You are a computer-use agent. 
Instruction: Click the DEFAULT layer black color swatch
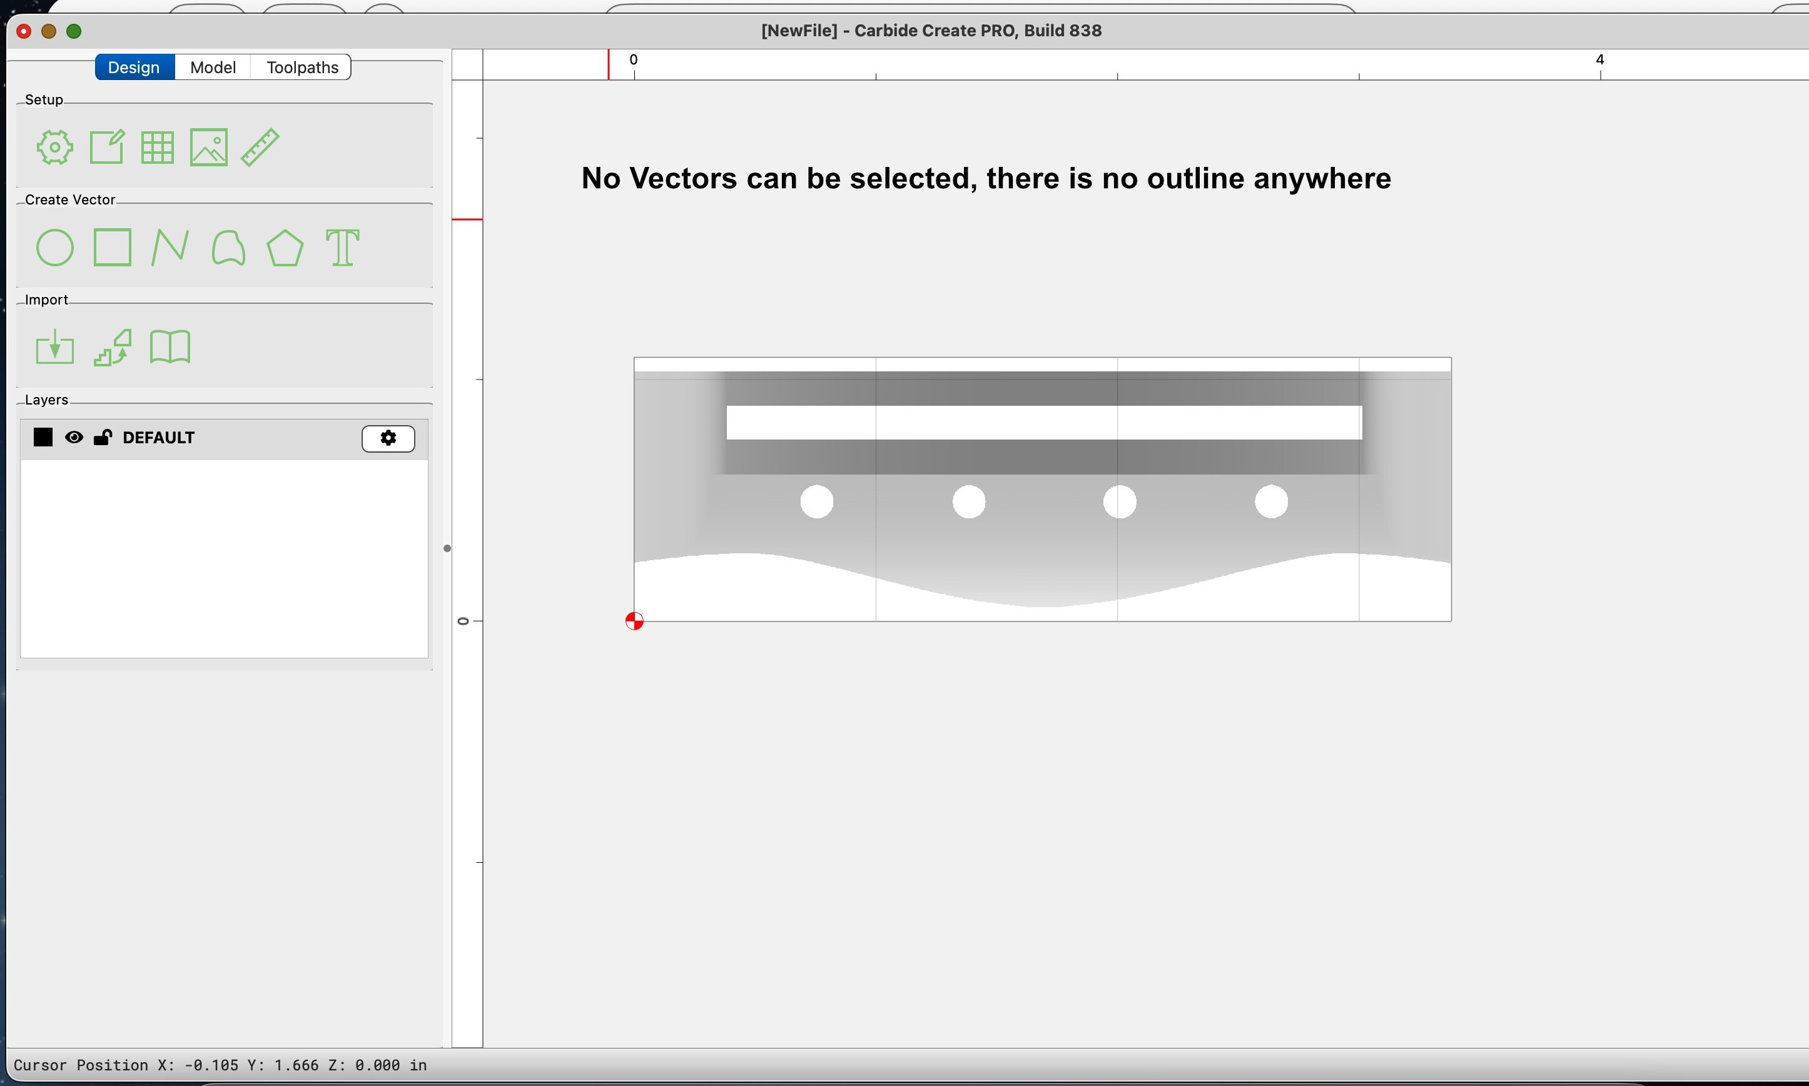click(x=43, y=438)
